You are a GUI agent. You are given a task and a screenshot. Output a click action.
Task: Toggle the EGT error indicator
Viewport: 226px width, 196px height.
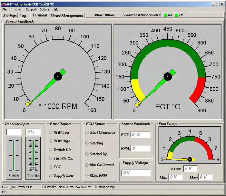pos(51,167)
